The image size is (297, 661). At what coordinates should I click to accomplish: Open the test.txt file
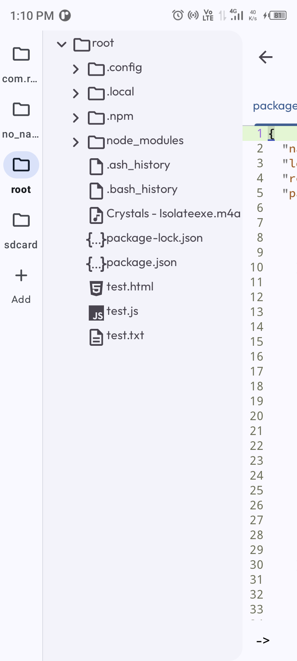[125, 335]
